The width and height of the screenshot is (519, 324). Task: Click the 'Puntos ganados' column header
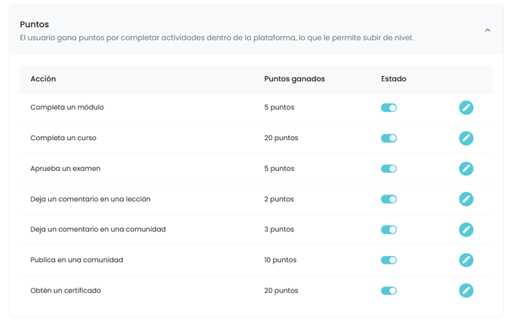294,78
